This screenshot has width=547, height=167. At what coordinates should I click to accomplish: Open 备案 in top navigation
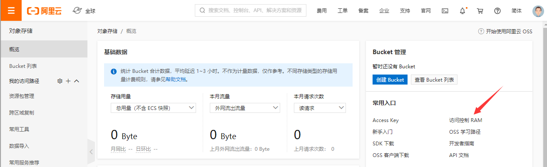pos(363,11)
